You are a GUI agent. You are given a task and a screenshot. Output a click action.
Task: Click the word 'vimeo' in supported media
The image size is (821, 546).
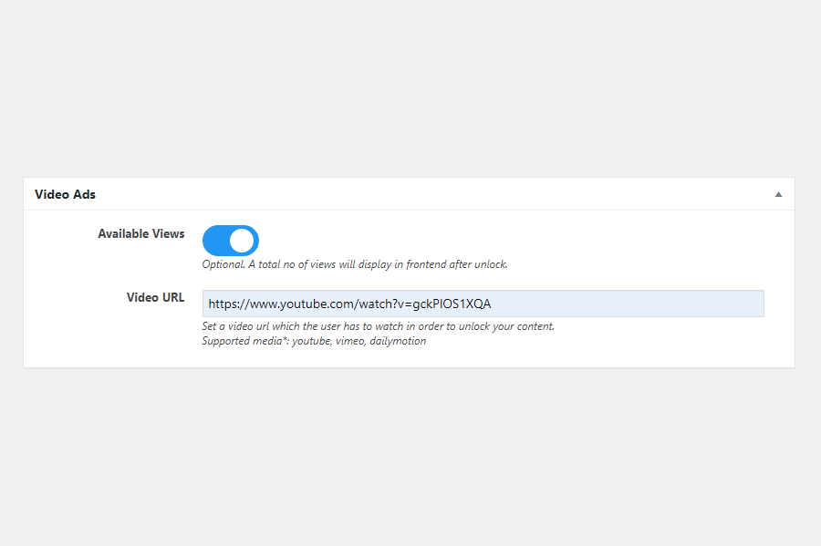349,341
